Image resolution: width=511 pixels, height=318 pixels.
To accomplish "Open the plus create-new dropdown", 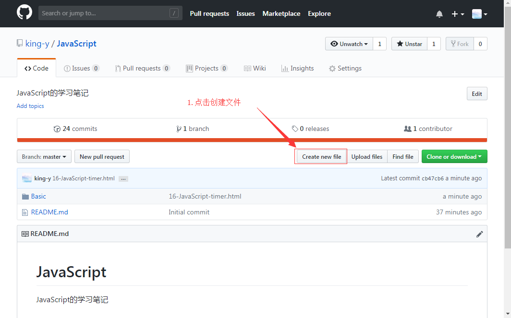I will pyautogui.click(x=458, y=14).
